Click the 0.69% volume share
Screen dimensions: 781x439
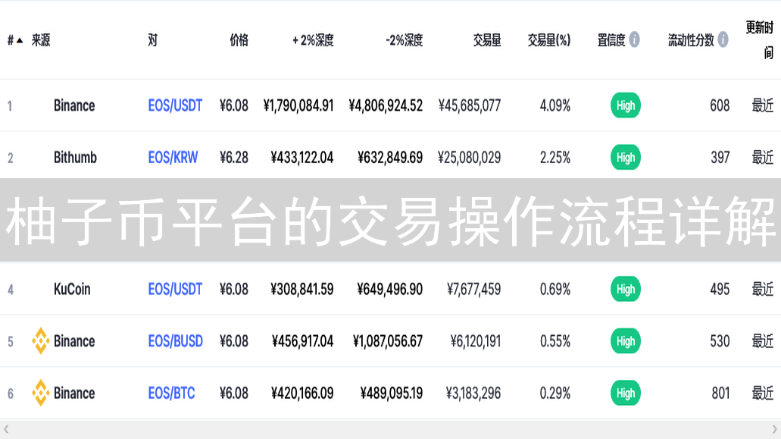click(x=555, y=289)
